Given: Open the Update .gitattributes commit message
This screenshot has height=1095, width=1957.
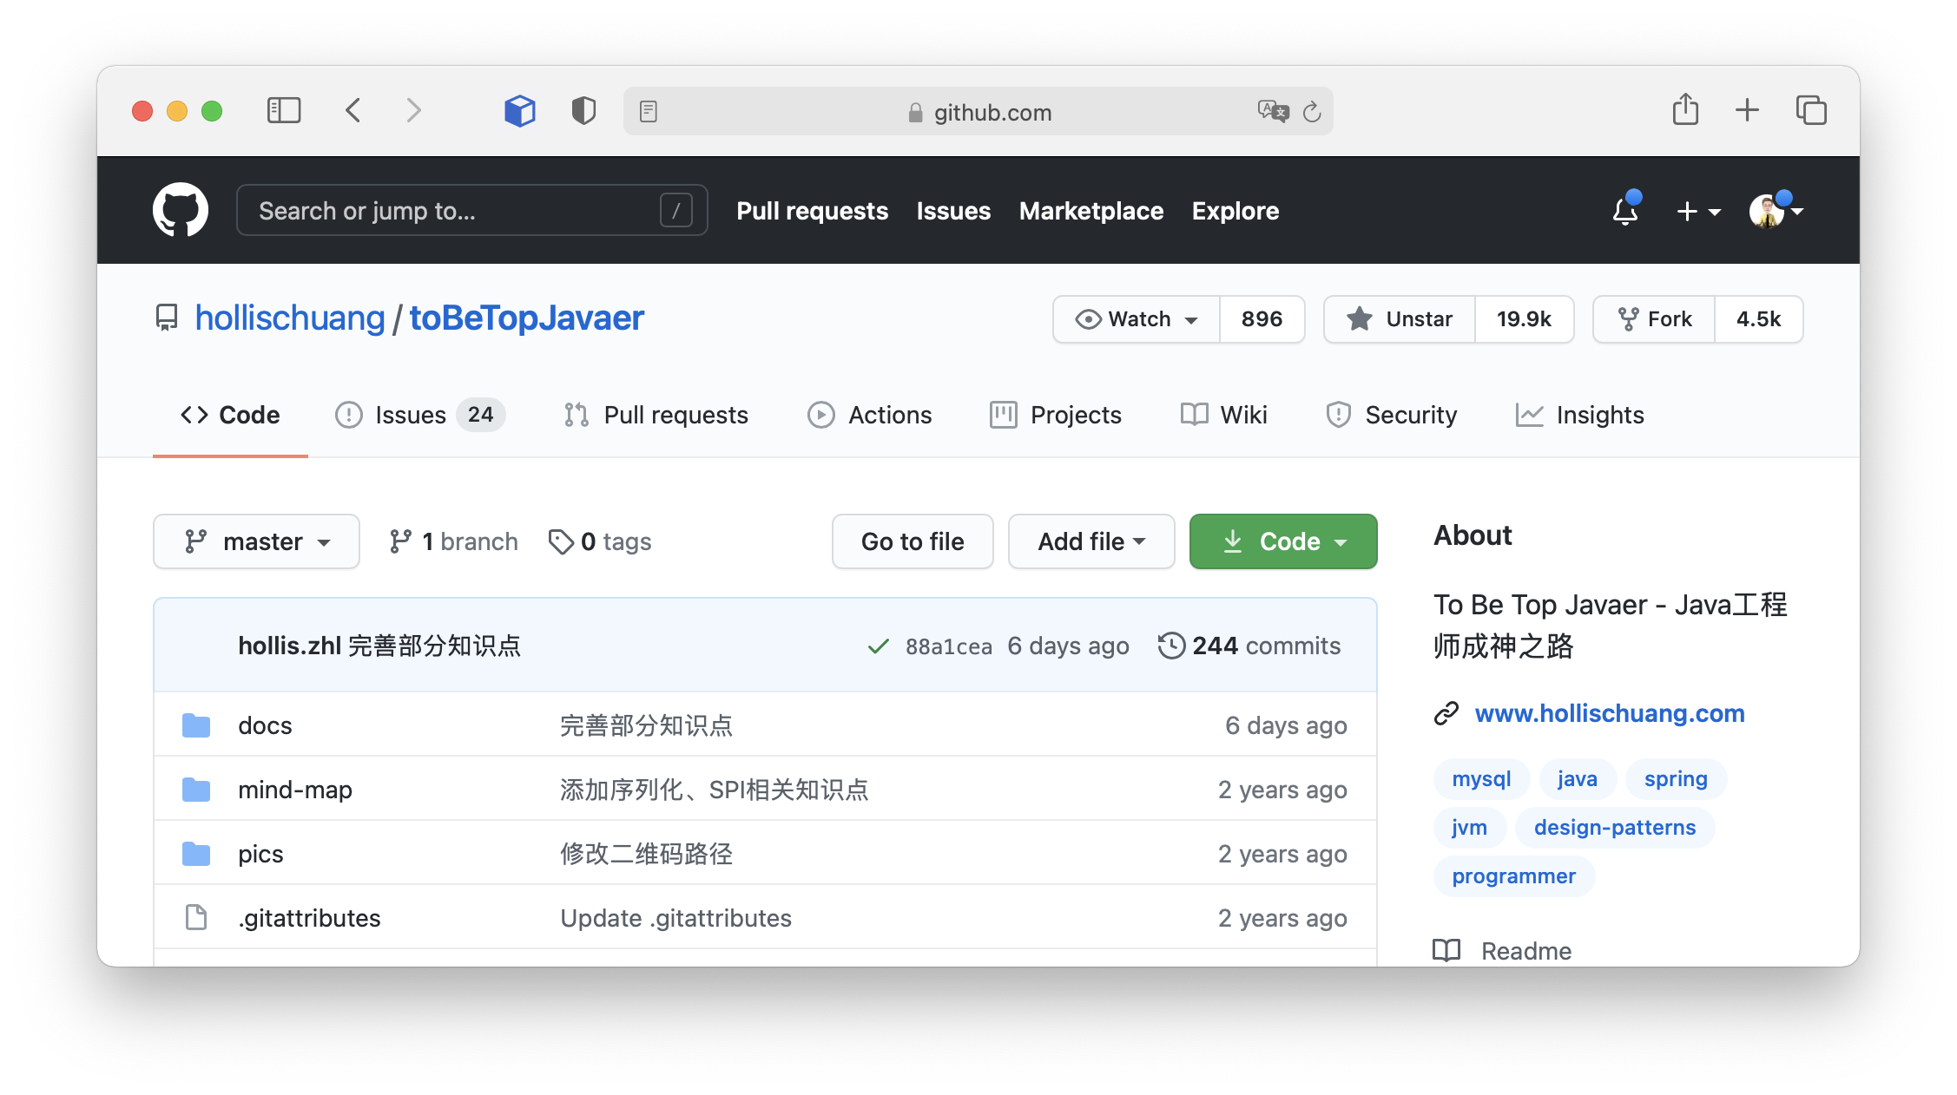Looking at the screenshot, I should (675, 918).
